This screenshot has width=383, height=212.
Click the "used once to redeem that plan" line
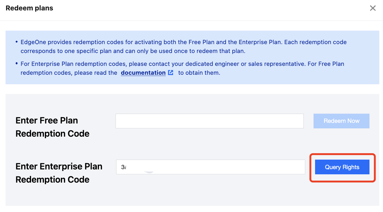click(133, 51)
